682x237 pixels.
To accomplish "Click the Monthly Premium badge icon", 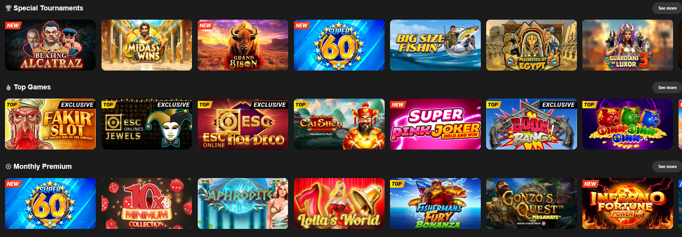I will tap(8, 166).
